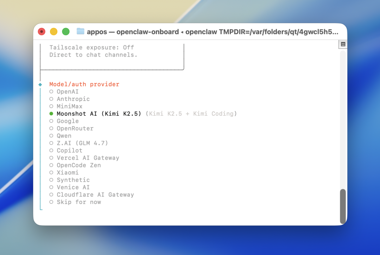
Task: Click the terminal scroll marker icon at top right
Action: [x=343, y=44]
